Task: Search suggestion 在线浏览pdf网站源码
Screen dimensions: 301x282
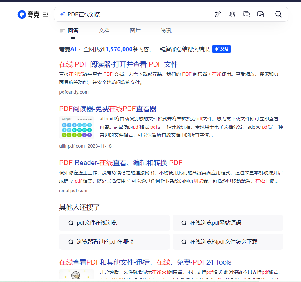Action: point(228,223)
